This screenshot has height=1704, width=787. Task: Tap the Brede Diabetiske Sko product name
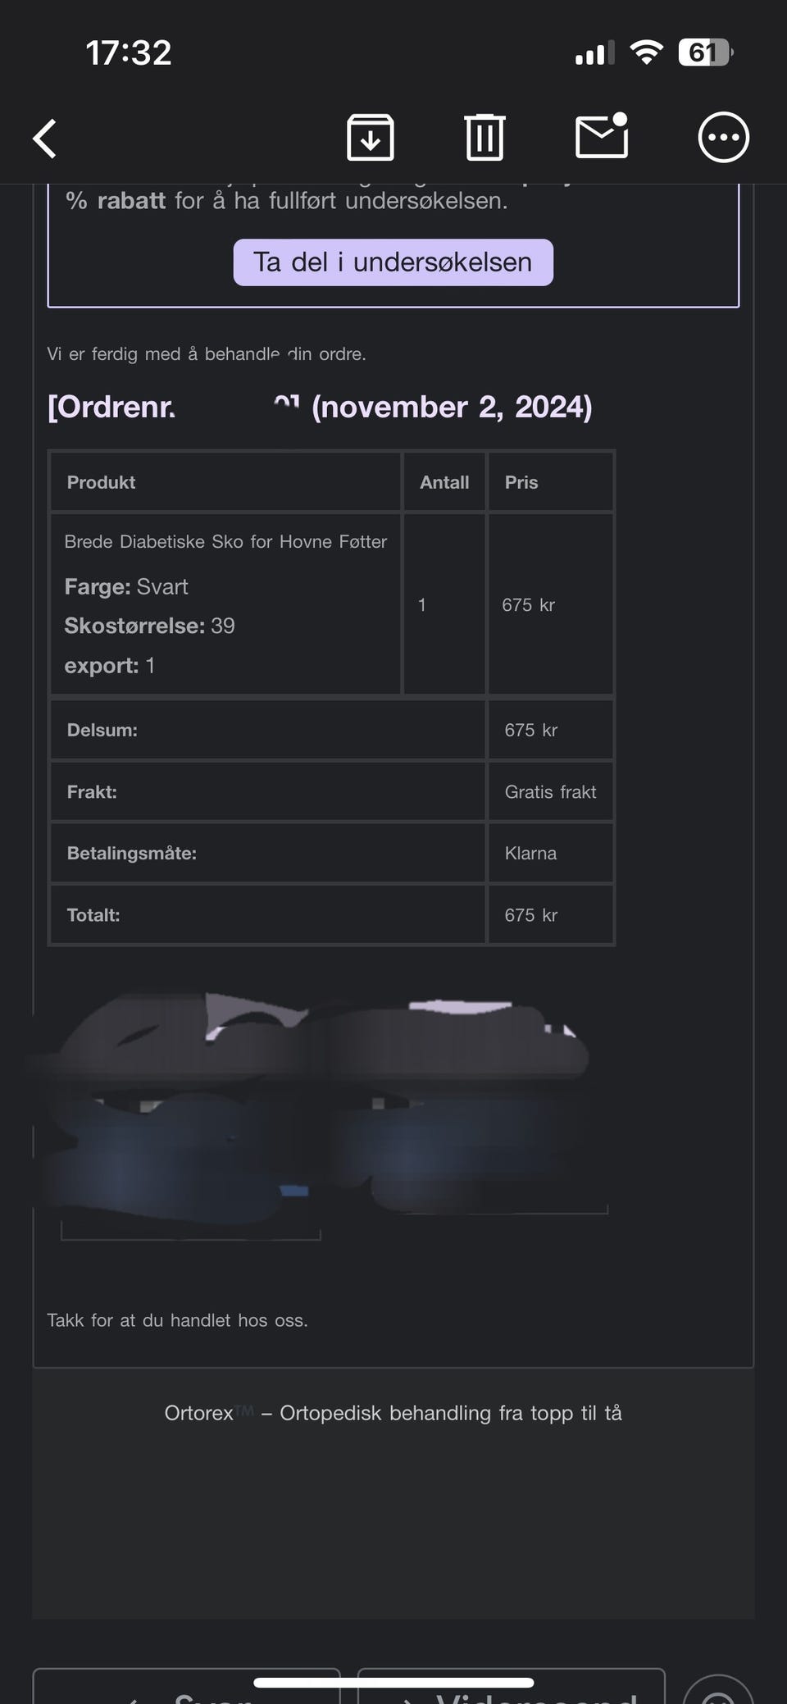(225, 541)
